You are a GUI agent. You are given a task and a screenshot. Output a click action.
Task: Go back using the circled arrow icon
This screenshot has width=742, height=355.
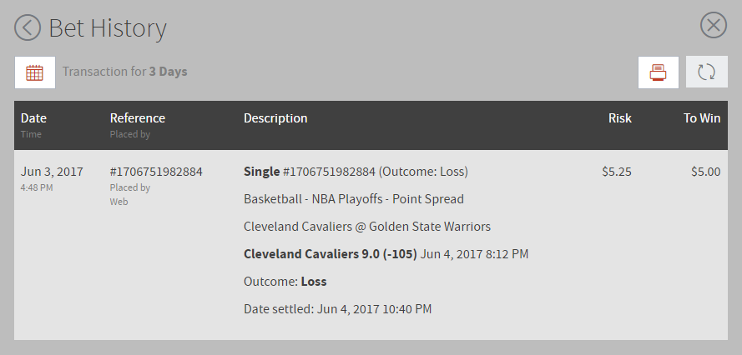28,27
